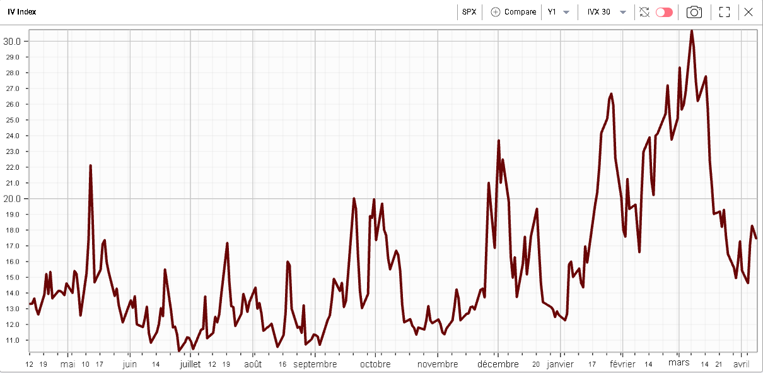The height and width of the screenshot is (373, 763).
Task: Click the 29.0 y-axis label
Action: (13, 57)
